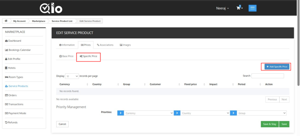Click the Search input field
This screenshot has width=300, height=136.
[268, 76]
